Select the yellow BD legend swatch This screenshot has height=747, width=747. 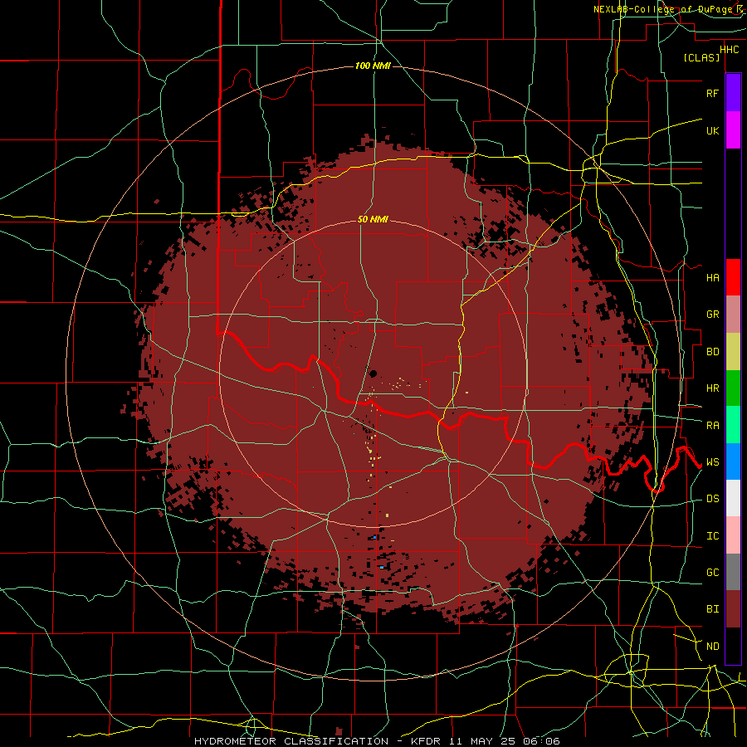[x=733, y=352]
